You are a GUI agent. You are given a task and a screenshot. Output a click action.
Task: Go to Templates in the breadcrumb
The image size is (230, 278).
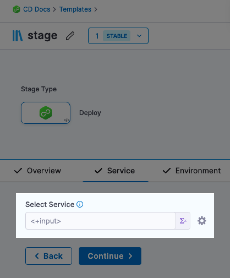(75, 9)
